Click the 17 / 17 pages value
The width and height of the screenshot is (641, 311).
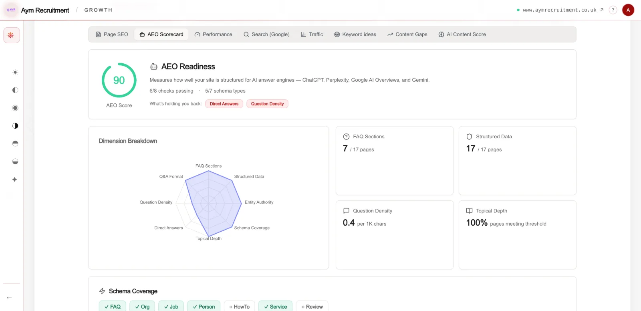click(484, 149)
